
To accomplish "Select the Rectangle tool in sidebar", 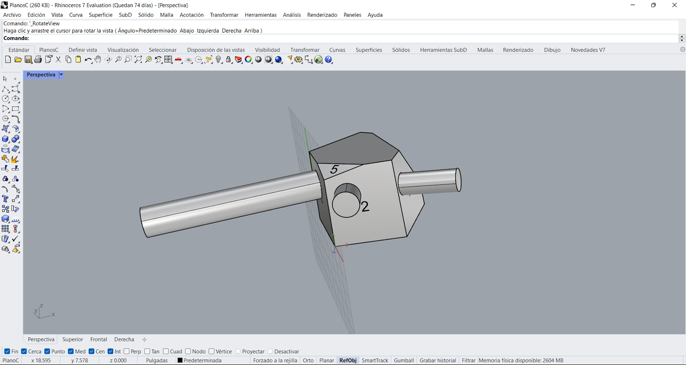I will pyautogui.click(x=16, y=109).
